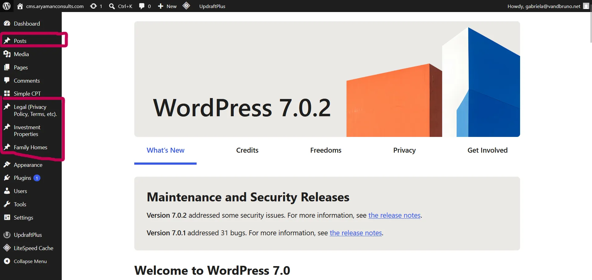
Task: Click the Users person icon
Action: pos(7,191)
